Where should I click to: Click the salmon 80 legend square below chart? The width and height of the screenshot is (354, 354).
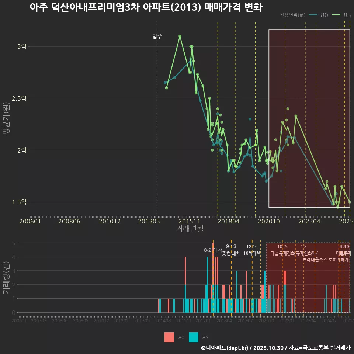point(169,337)
